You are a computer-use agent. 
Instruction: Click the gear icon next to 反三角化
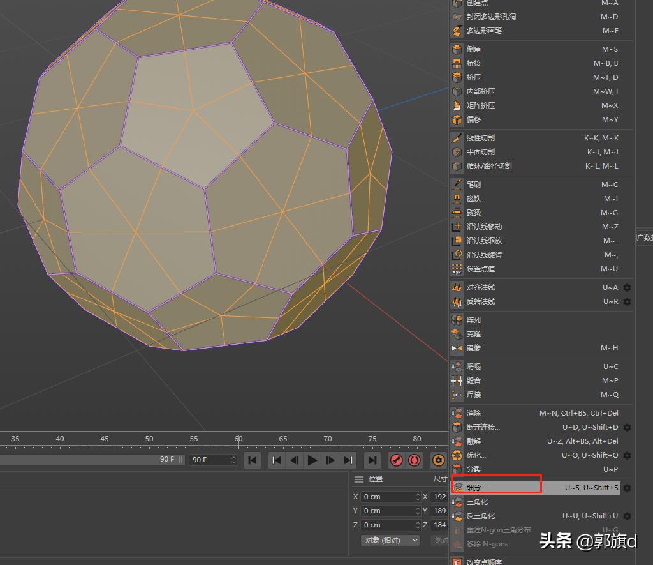point(626,516)
